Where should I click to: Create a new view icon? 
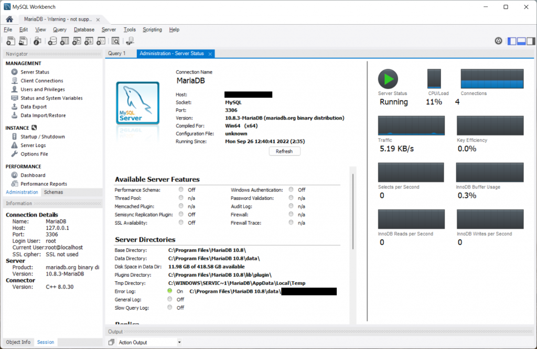click(77, 41)
